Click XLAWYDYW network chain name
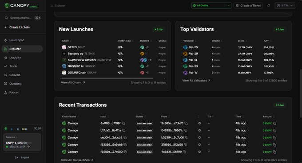The image size is (302, 163). pyautogui.click(x=82, y=60)
